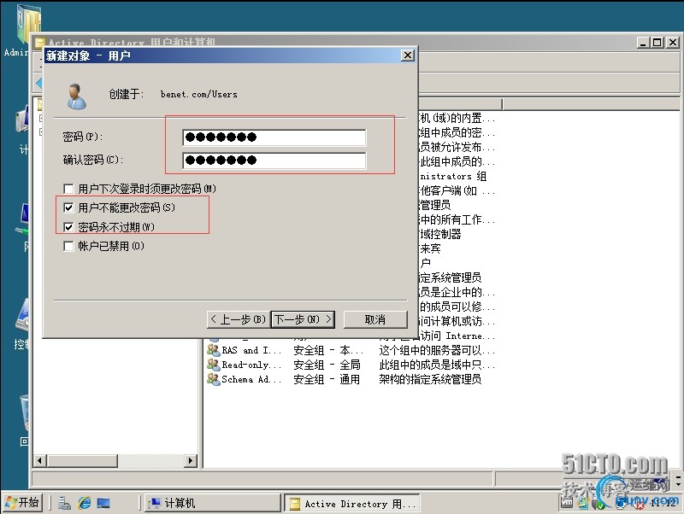The image size is (684, 514).
Task: Focus the 密码 input field
Action: (274, 137)
